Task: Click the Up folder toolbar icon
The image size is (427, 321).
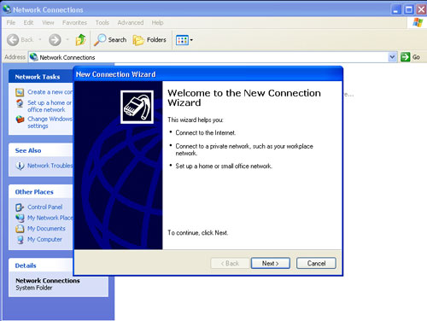Action: (x=80, y=40)
